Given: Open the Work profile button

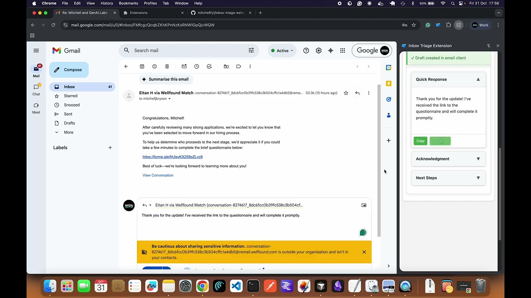Looking at the screenshot, I should click(x=480, y=25).
